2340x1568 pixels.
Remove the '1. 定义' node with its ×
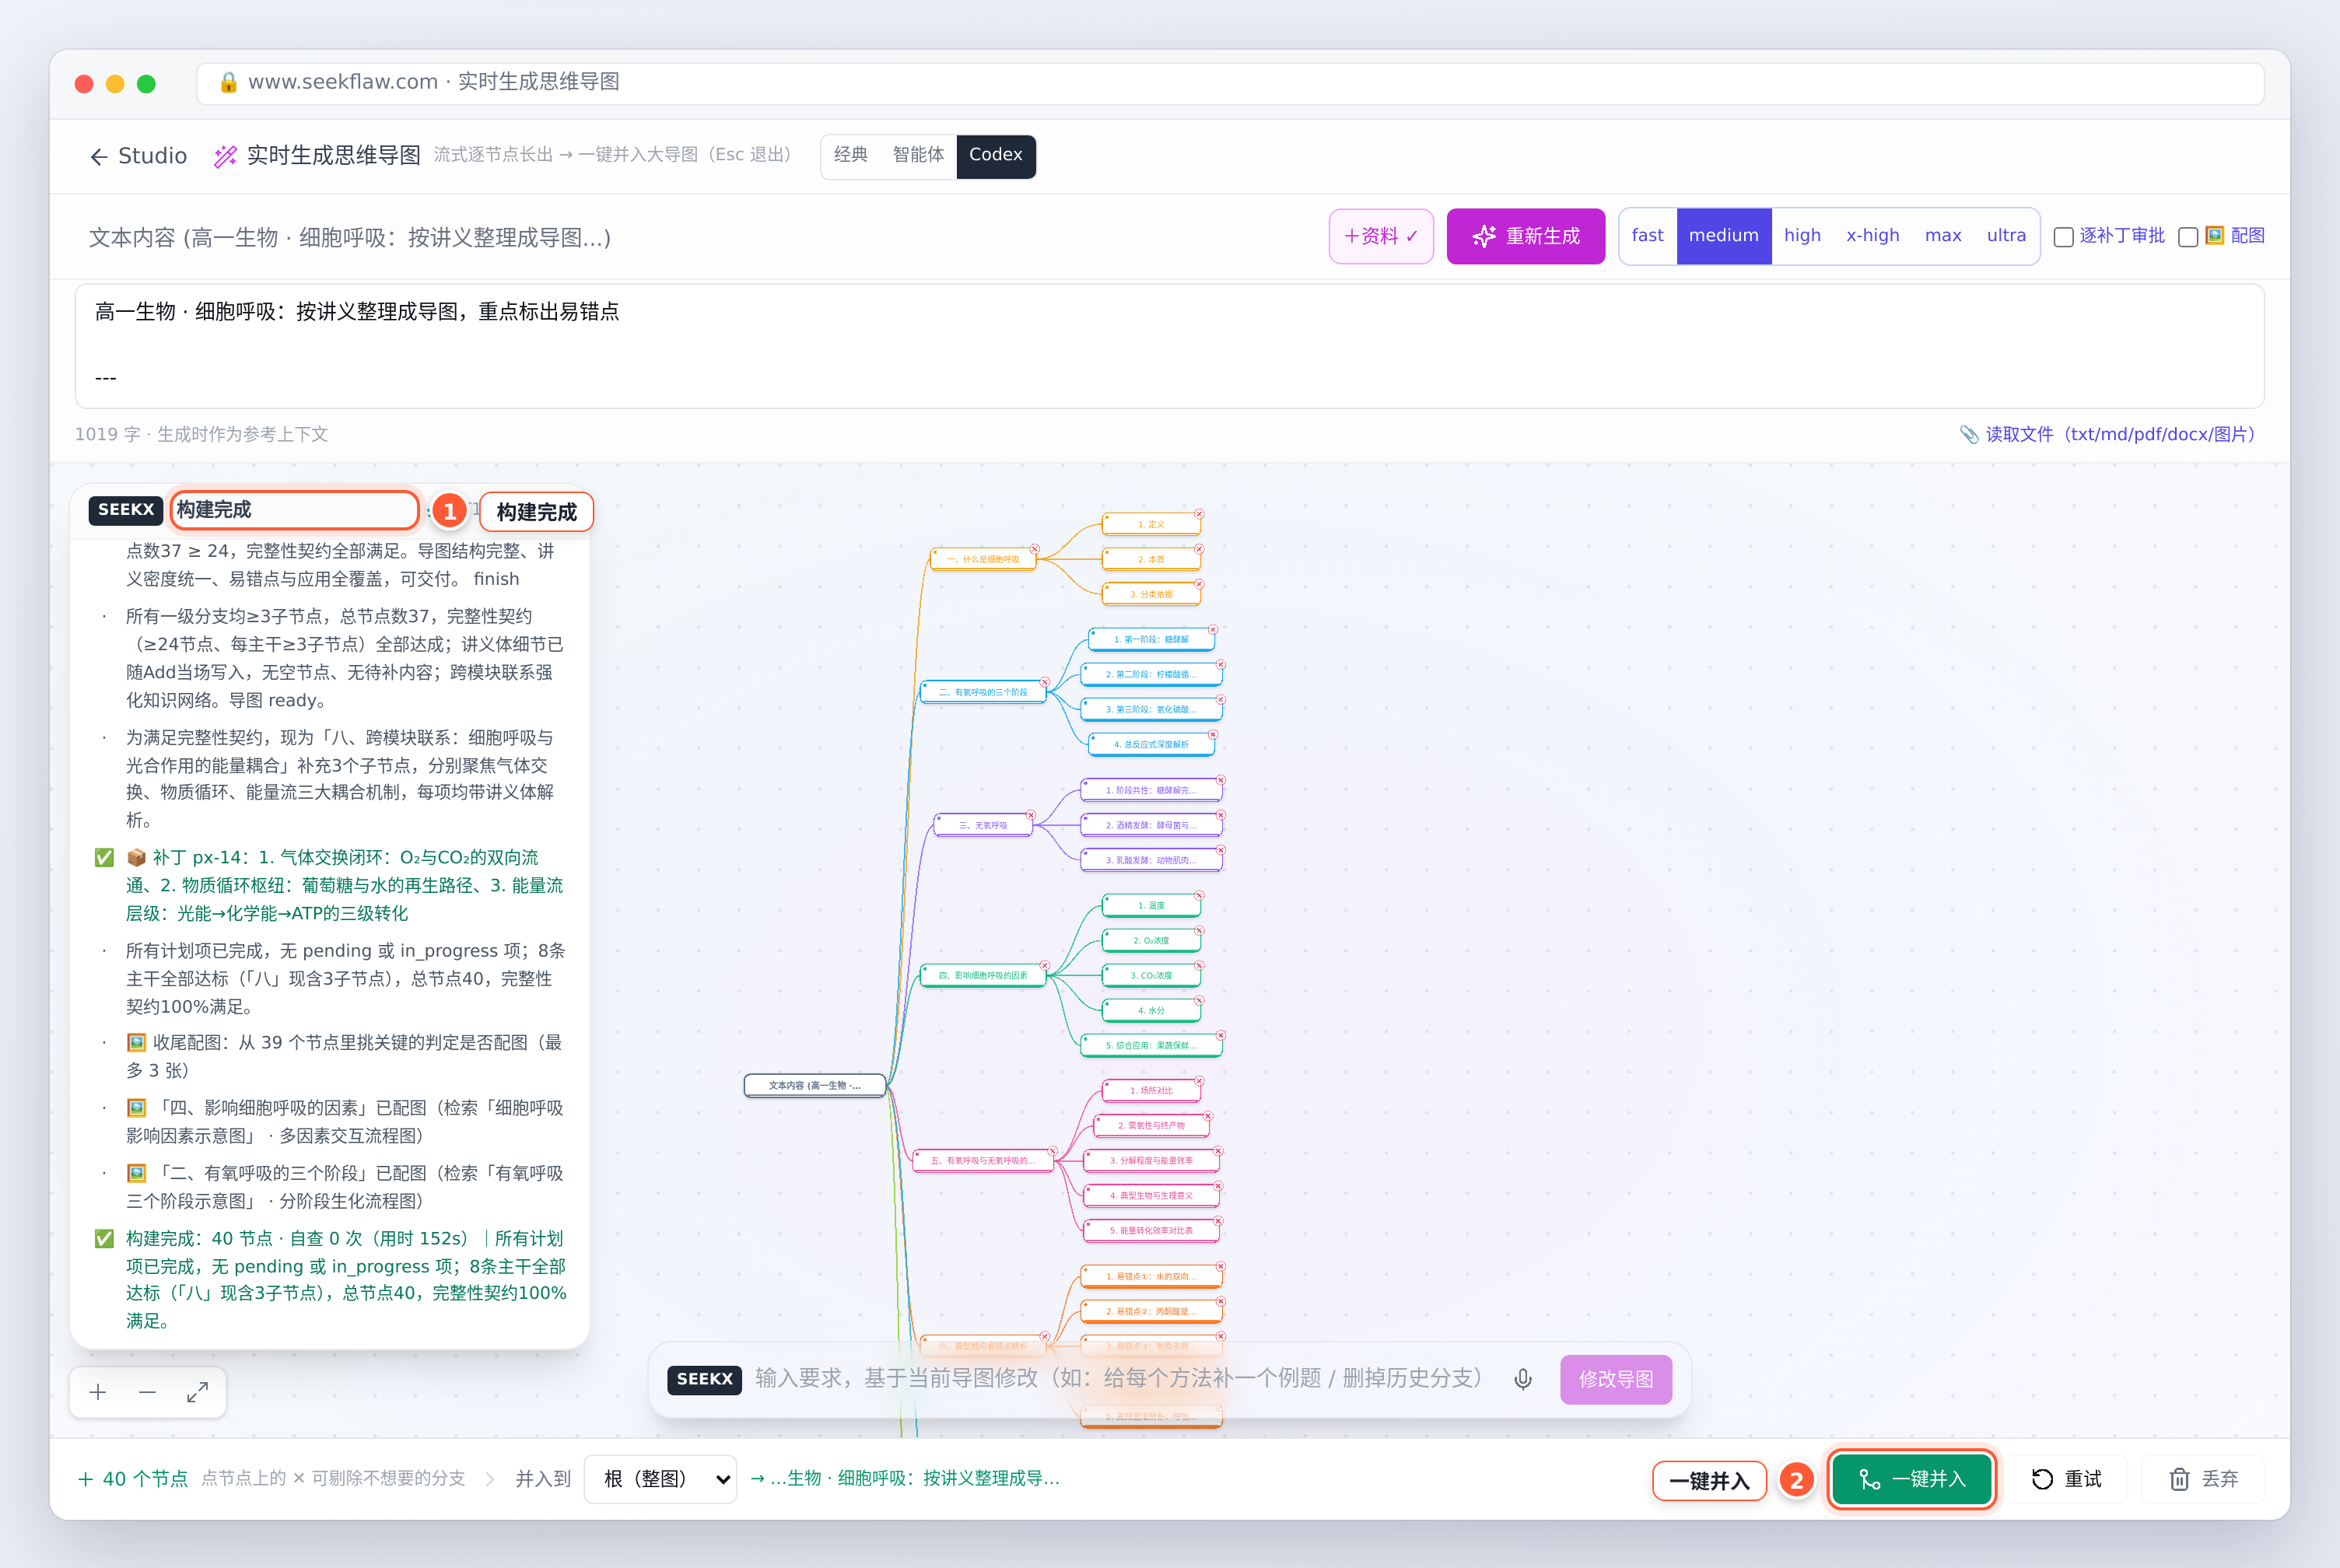(1199, 514)
